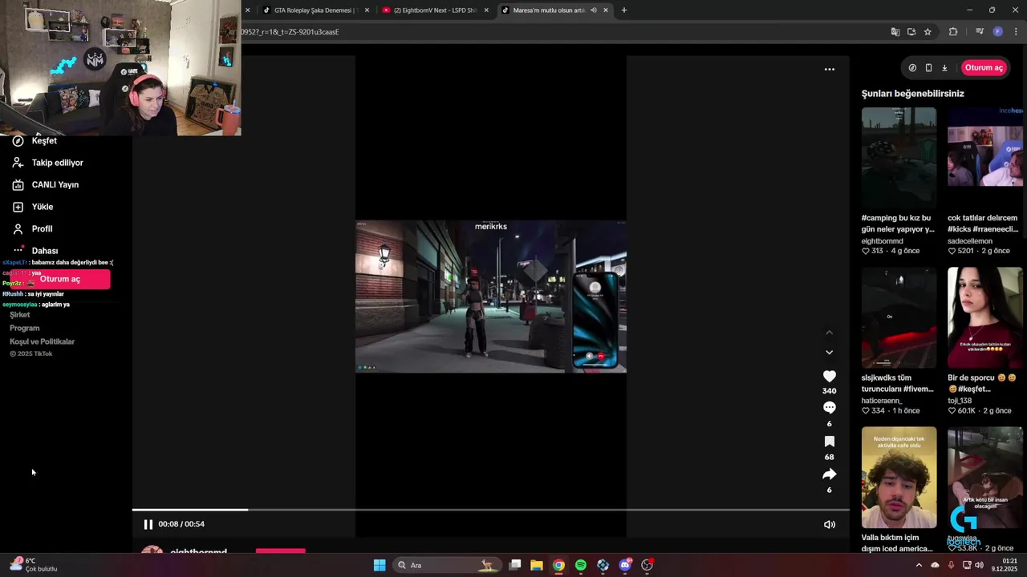This screenshot has height=577, width=1027.
Task: Open the Valla bıktım içim video thumbnail
Action: coord(899,478)
